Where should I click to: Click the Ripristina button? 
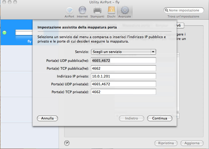click(x=166, y=143)
